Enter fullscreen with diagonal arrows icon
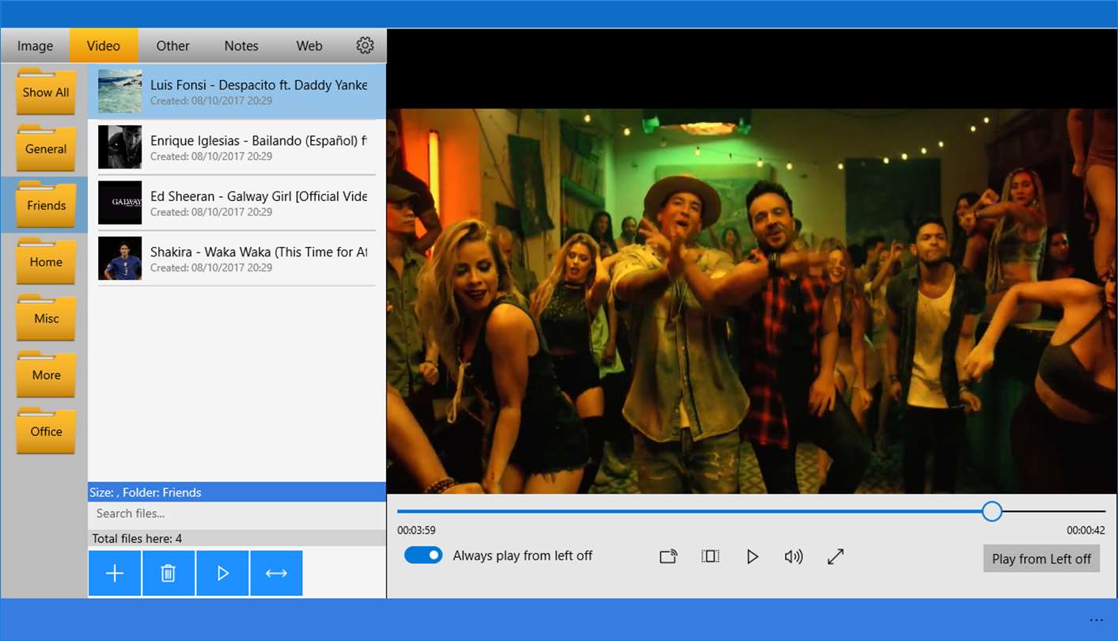This screenshot has height=641, width=1118. [x=836, y=556]
